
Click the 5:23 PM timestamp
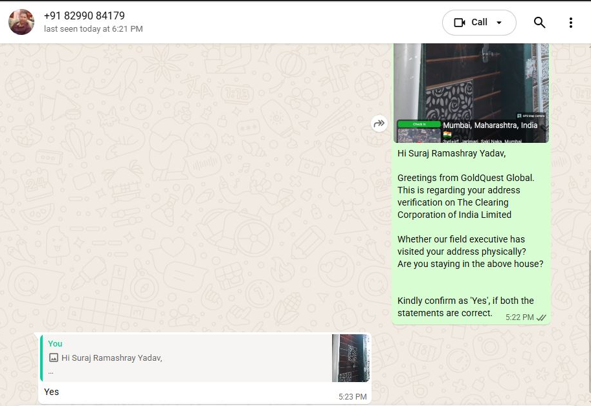(x=352, y=397)
